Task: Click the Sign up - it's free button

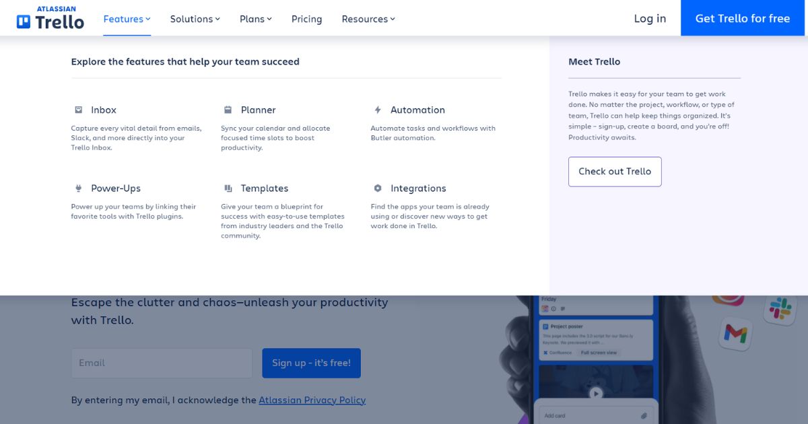Action: click(x=311, y=363)
